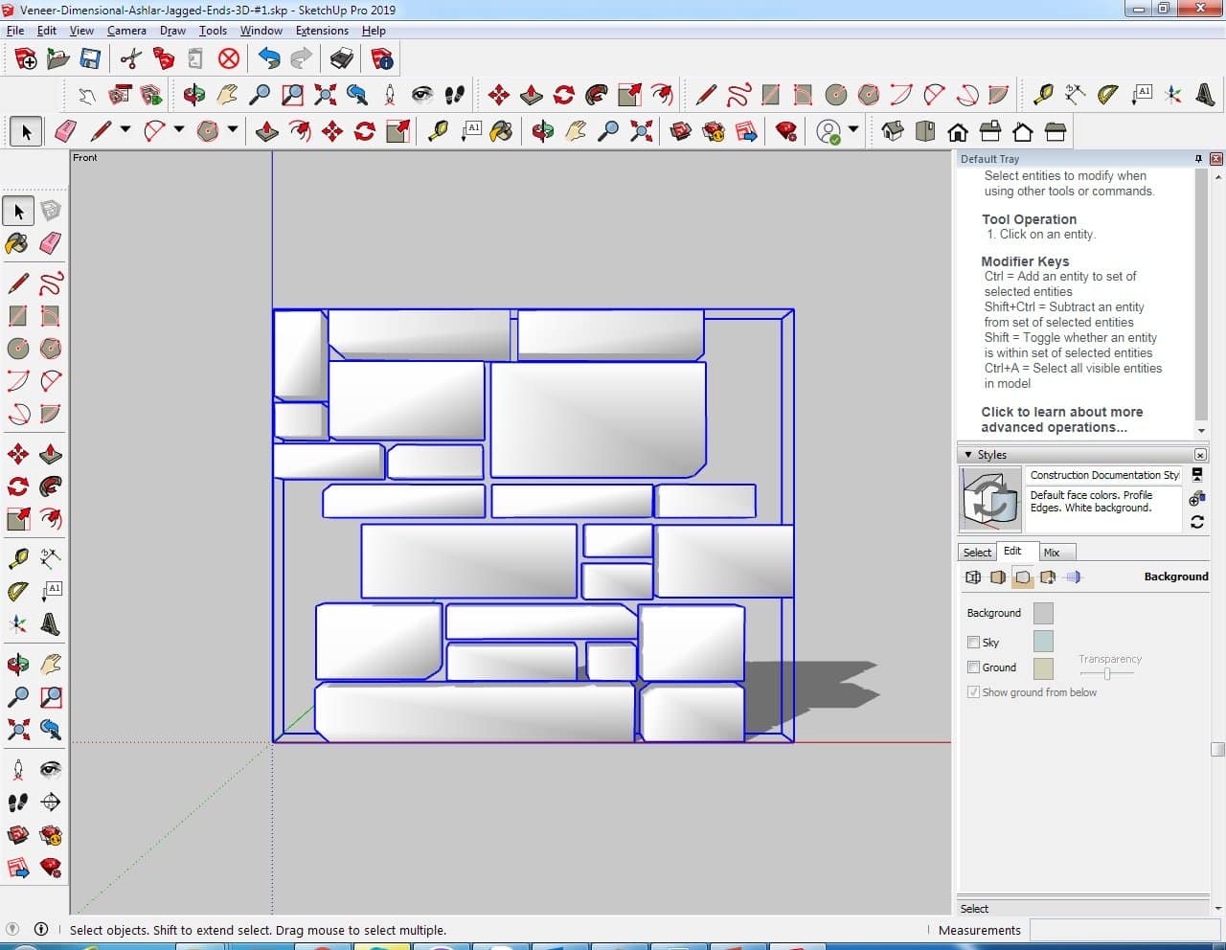Activate the Walk footprints tool
Screen dimensions: 1226x950
click(18, 803)
